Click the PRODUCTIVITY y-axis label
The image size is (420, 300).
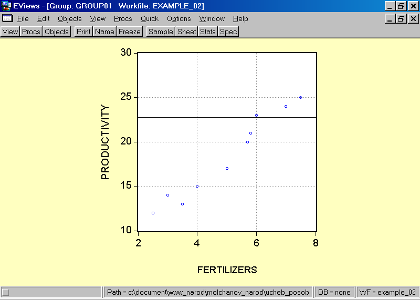pyautogui.click(x=106, y=142)
